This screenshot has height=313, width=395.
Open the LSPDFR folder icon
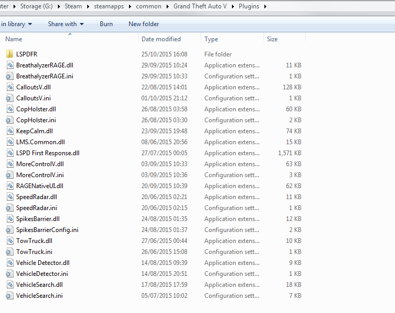[x=9, y=54]
